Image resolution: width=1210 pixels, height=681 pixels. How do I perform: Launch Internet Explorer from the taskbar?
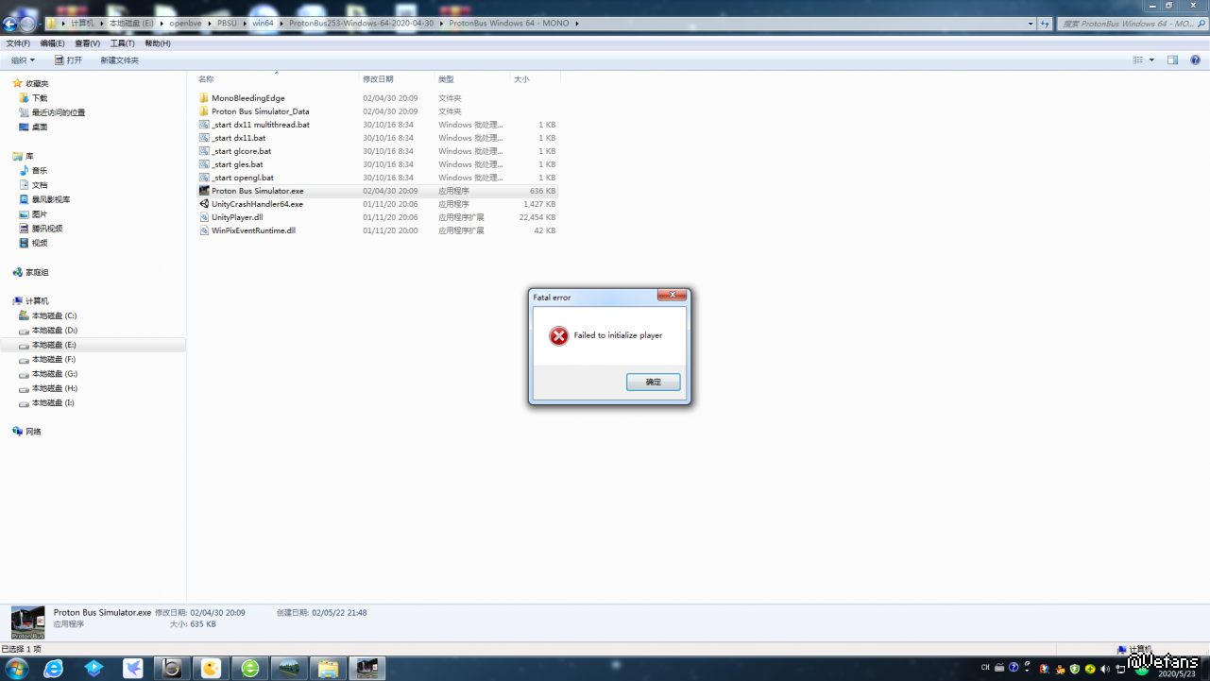click(x=54, y=669)
